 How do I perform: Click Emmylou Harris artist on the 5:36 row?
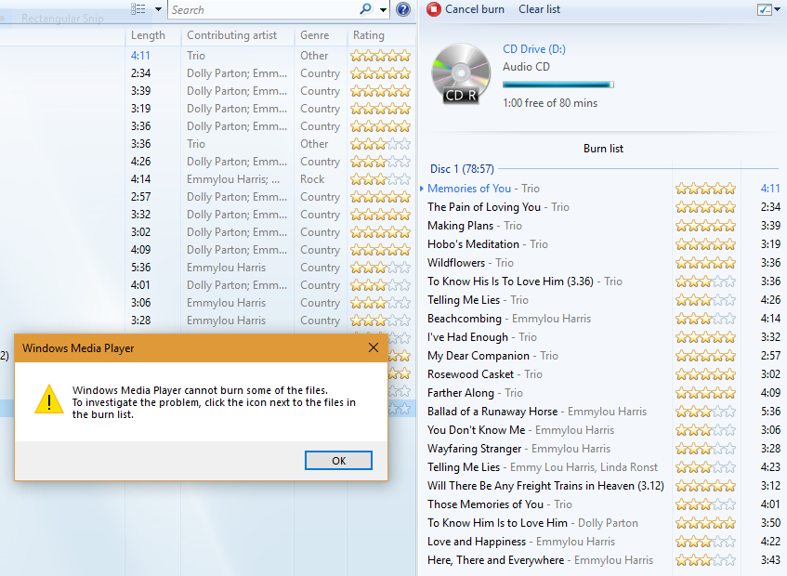pos(227,268)
